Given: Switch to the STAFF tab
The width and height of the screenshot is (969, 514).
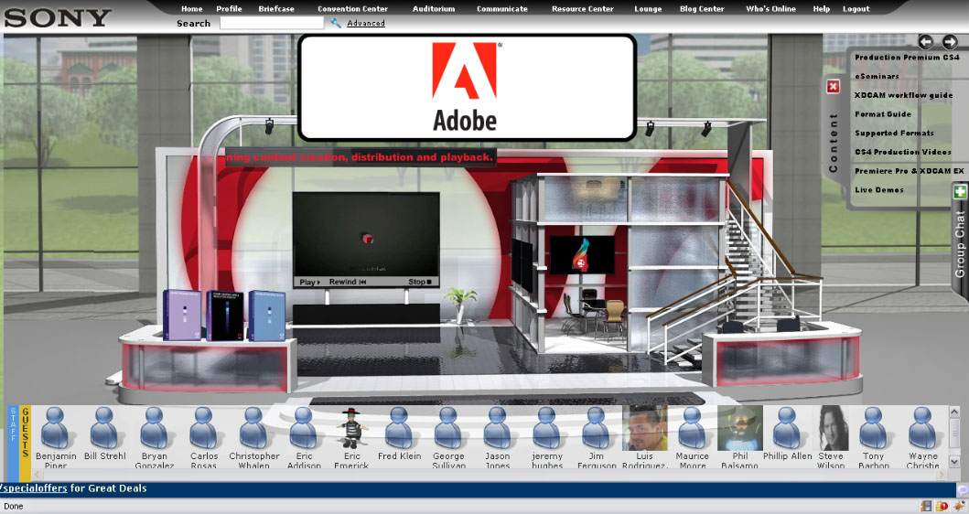Looking at the screenshot, I should click(x=13, y=443).
